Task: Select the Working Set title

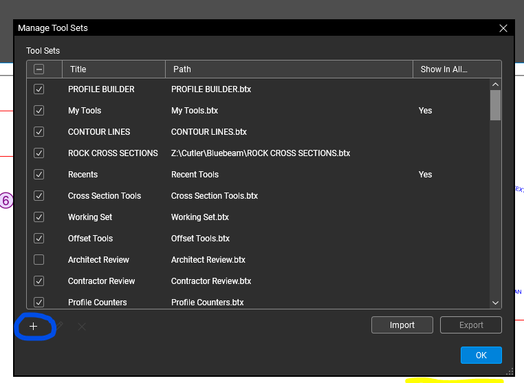Action: point(90,217)
